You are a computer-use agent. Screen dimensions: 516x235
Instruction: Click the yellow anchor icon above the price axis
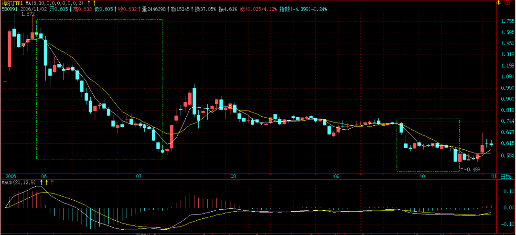[x=498, y=3]
